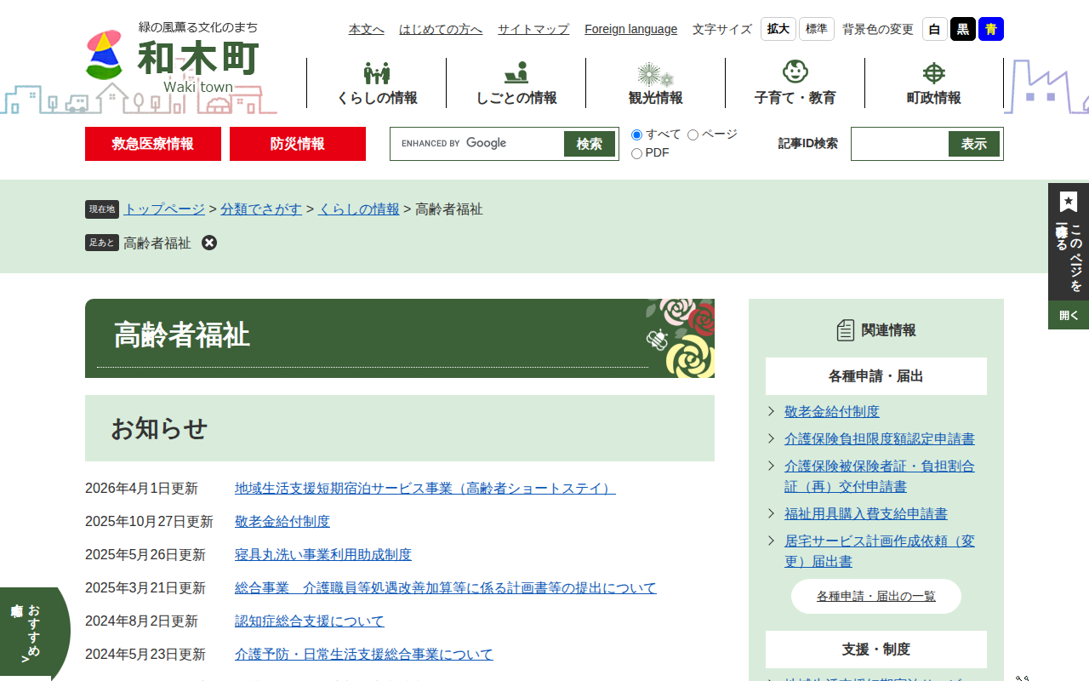The height and width of the screenshot is (681, 1089).
Task: Click the 和木町 site title text
Action: 198,58
